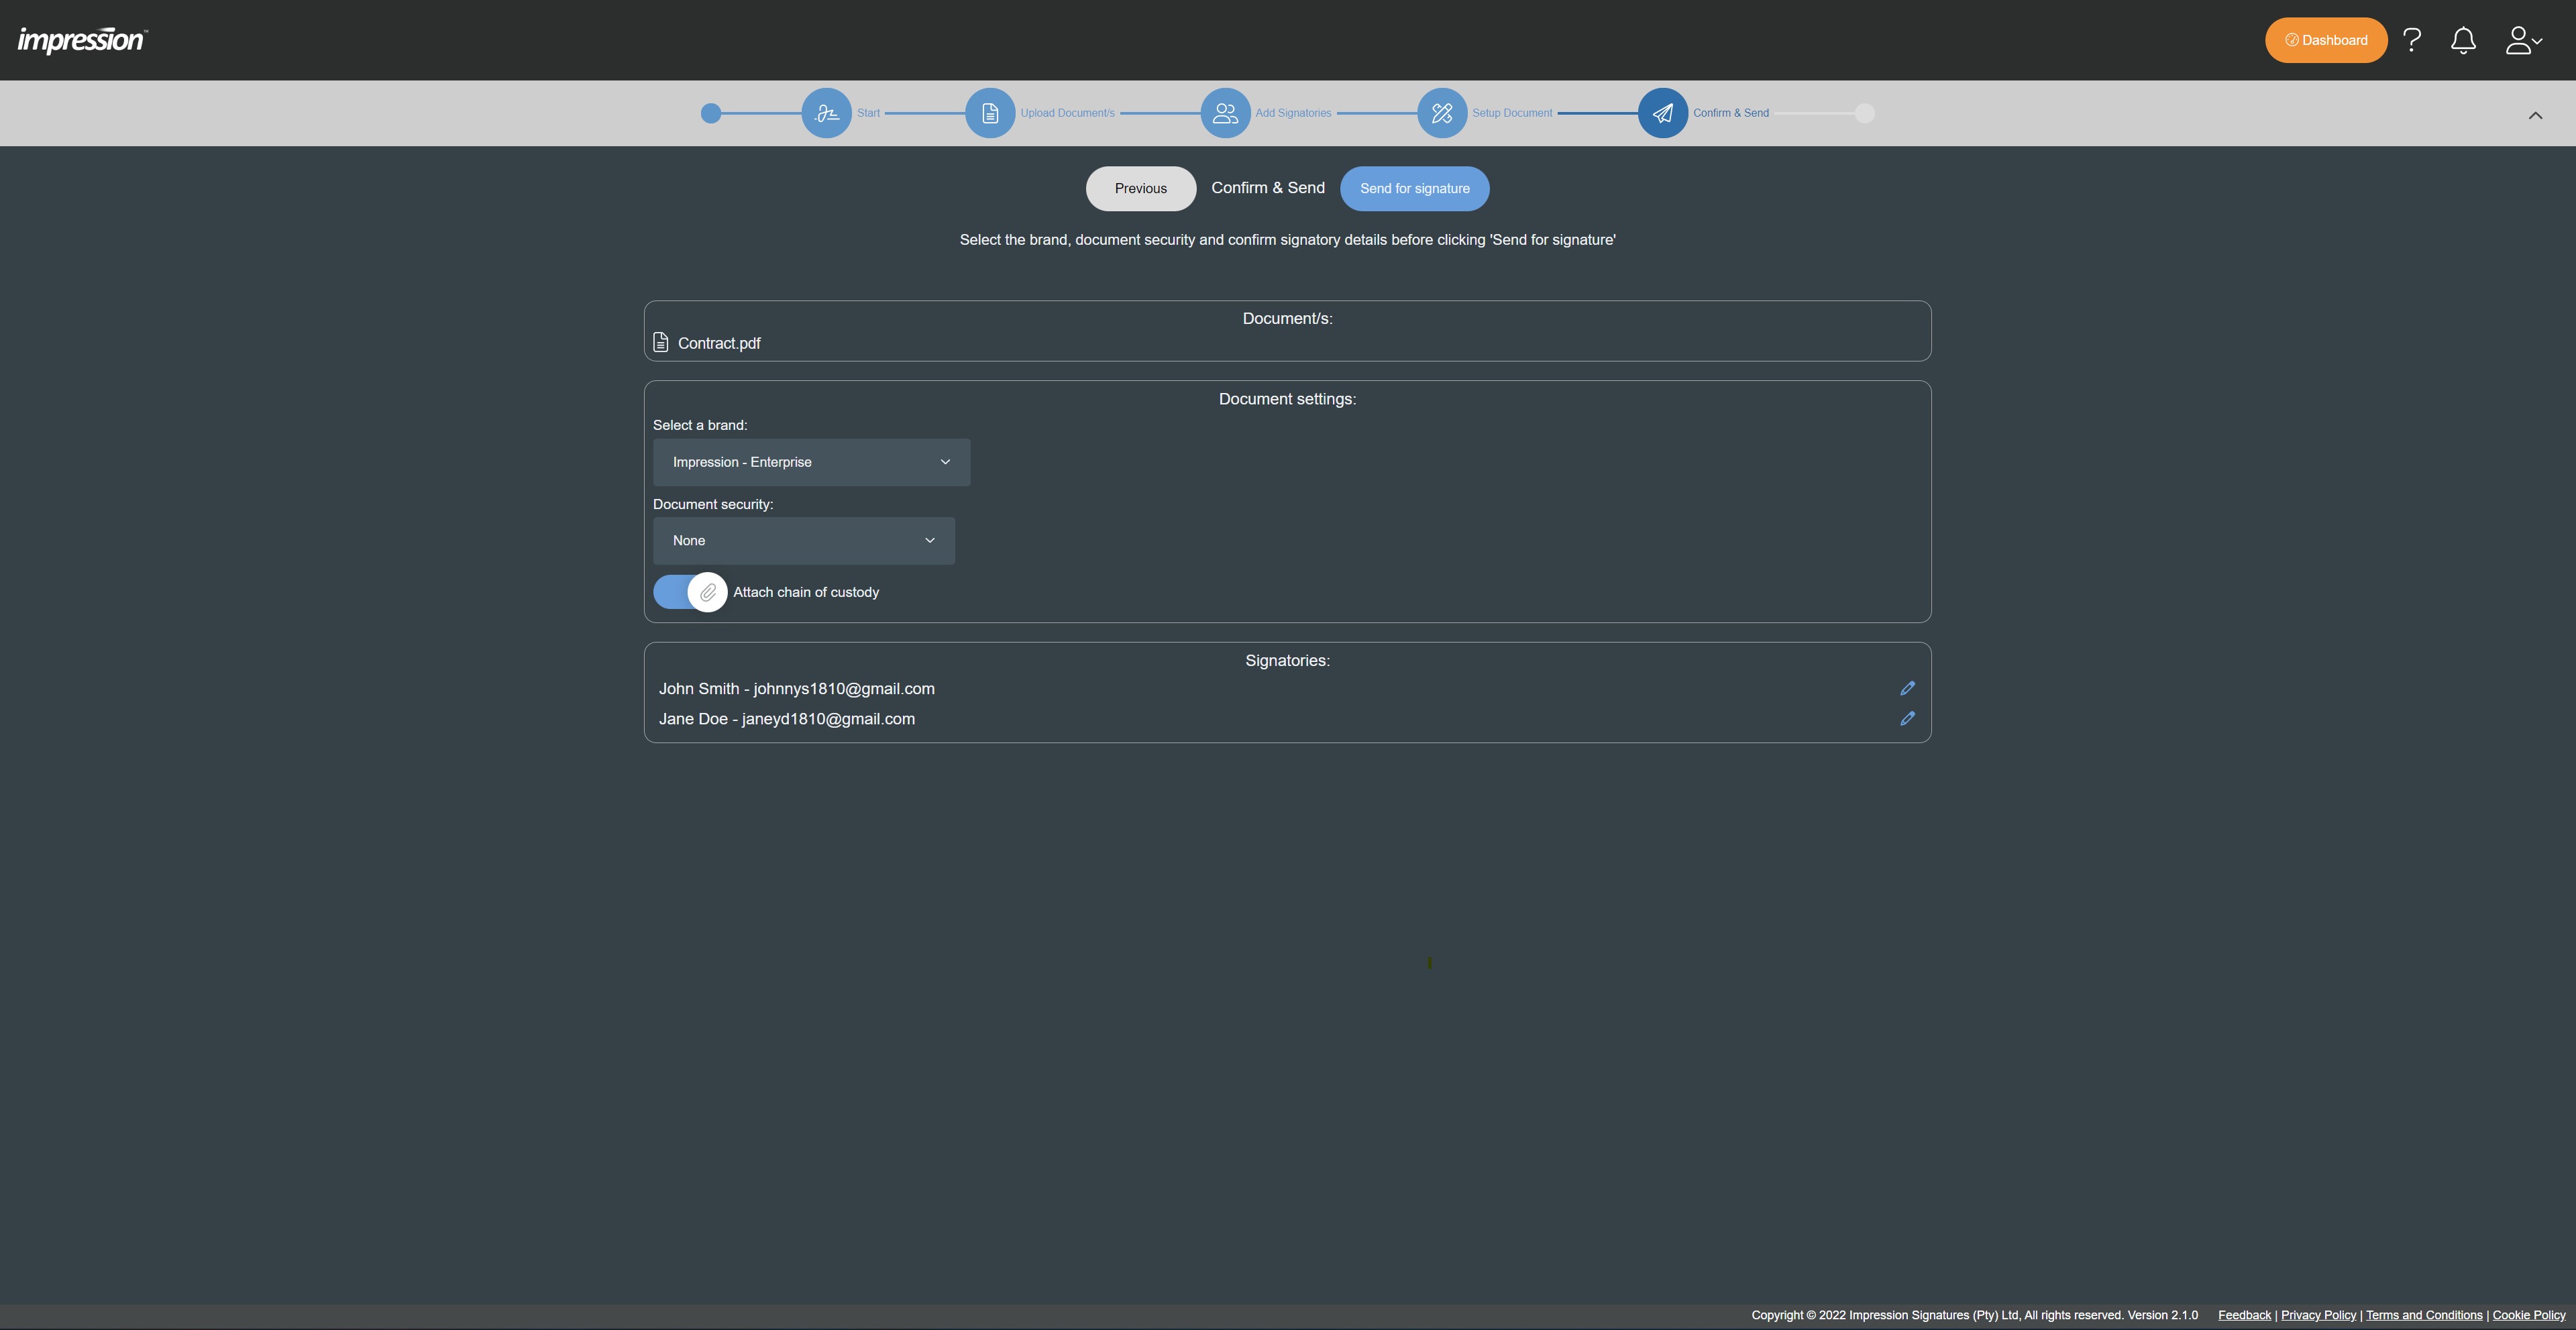Edit Jane Doe signatory details
This screenshot has height=1330, width=2576.
1907,718
